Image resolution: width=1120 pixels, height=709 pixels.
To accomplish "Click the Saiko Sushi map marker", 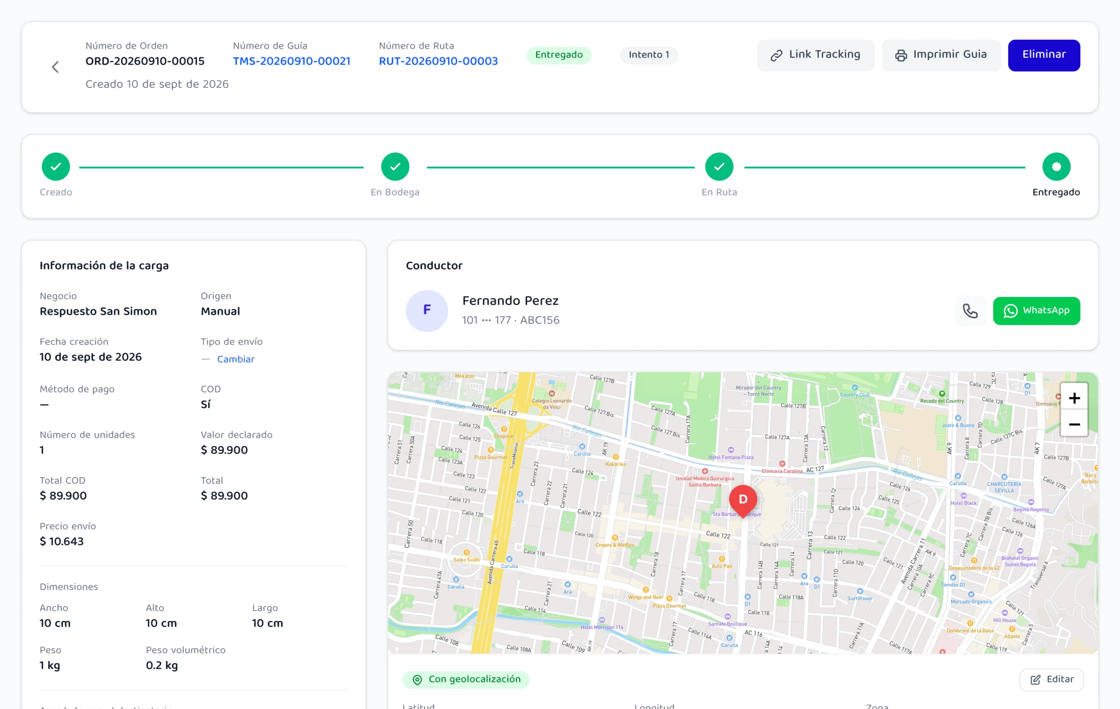I will (466, 552).
